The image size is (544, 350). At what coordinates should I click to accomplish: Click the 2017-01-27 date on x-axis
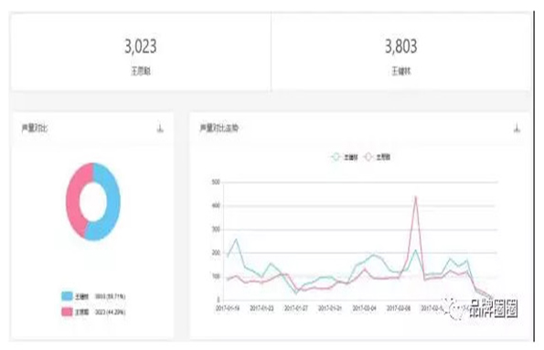point(296,308)
